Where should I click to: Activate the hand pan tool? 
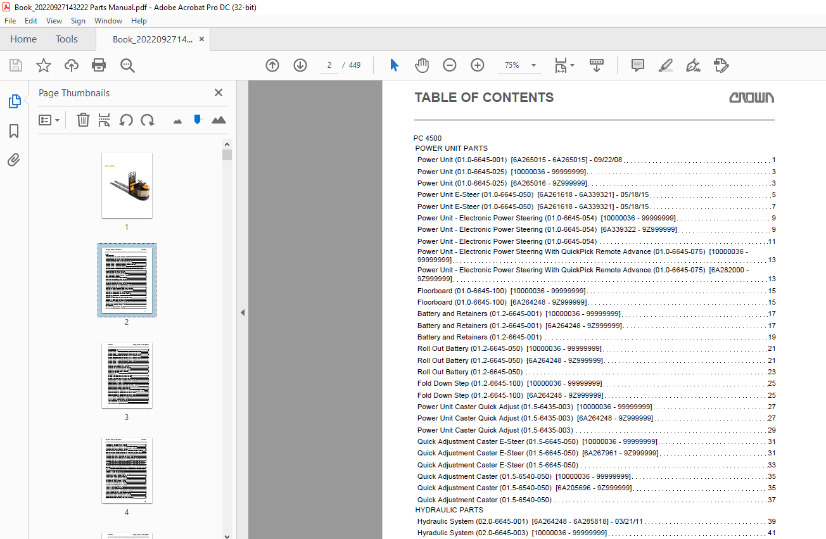point(422,65)
